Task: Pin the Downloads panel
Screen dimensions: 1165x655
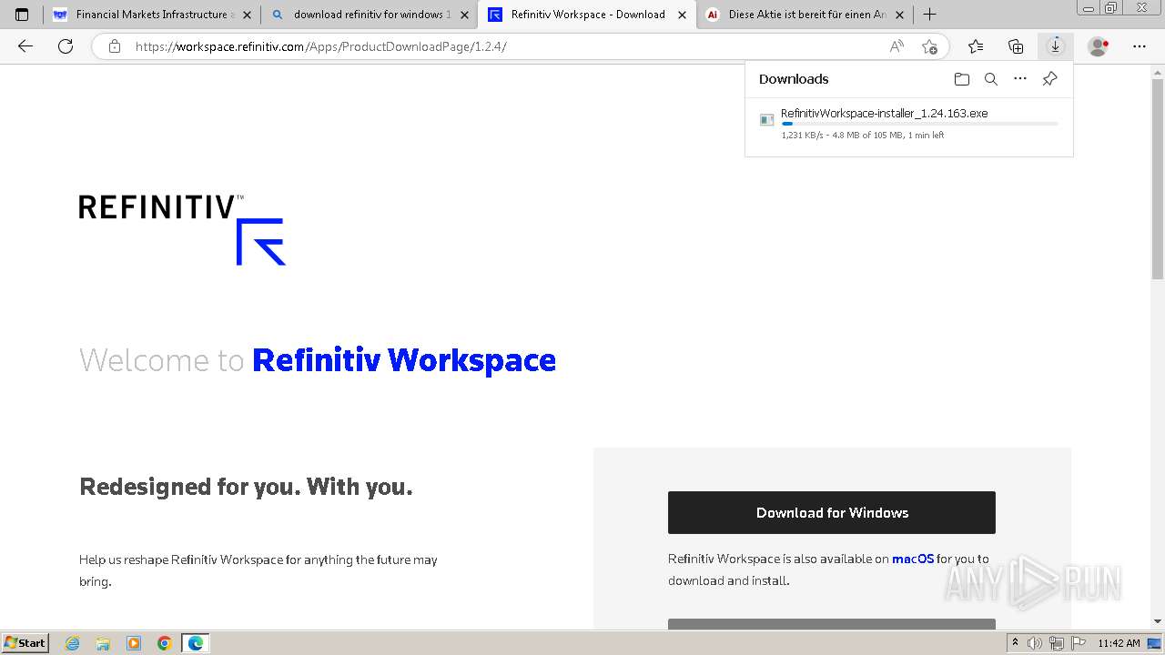Action: pos(1049,79)
